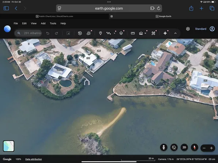
Task: Enter Street View with pegman
Action: [x=164, y=147]
